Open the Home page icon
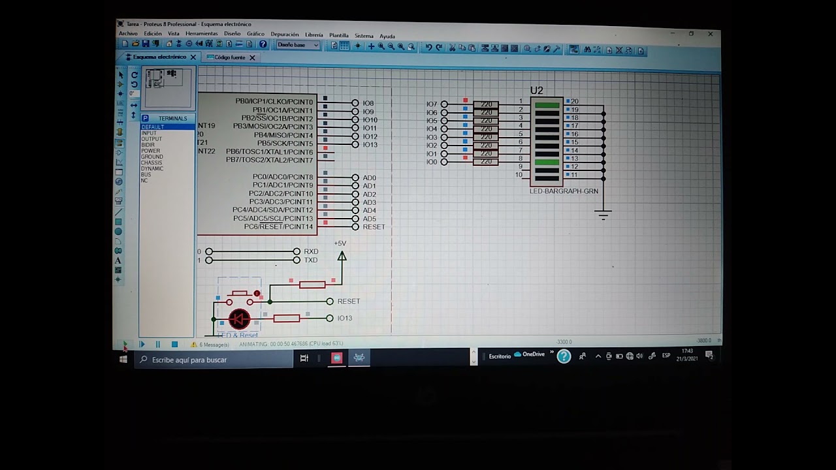 [x=169, y=44]
